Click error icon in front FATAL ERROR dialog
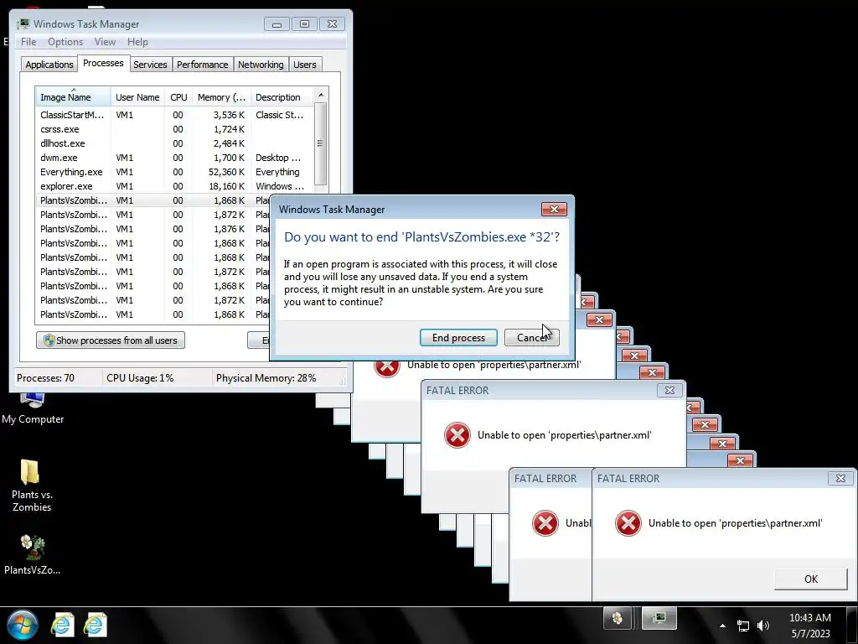Screen dimensions: 858x644 click(628, 523)
